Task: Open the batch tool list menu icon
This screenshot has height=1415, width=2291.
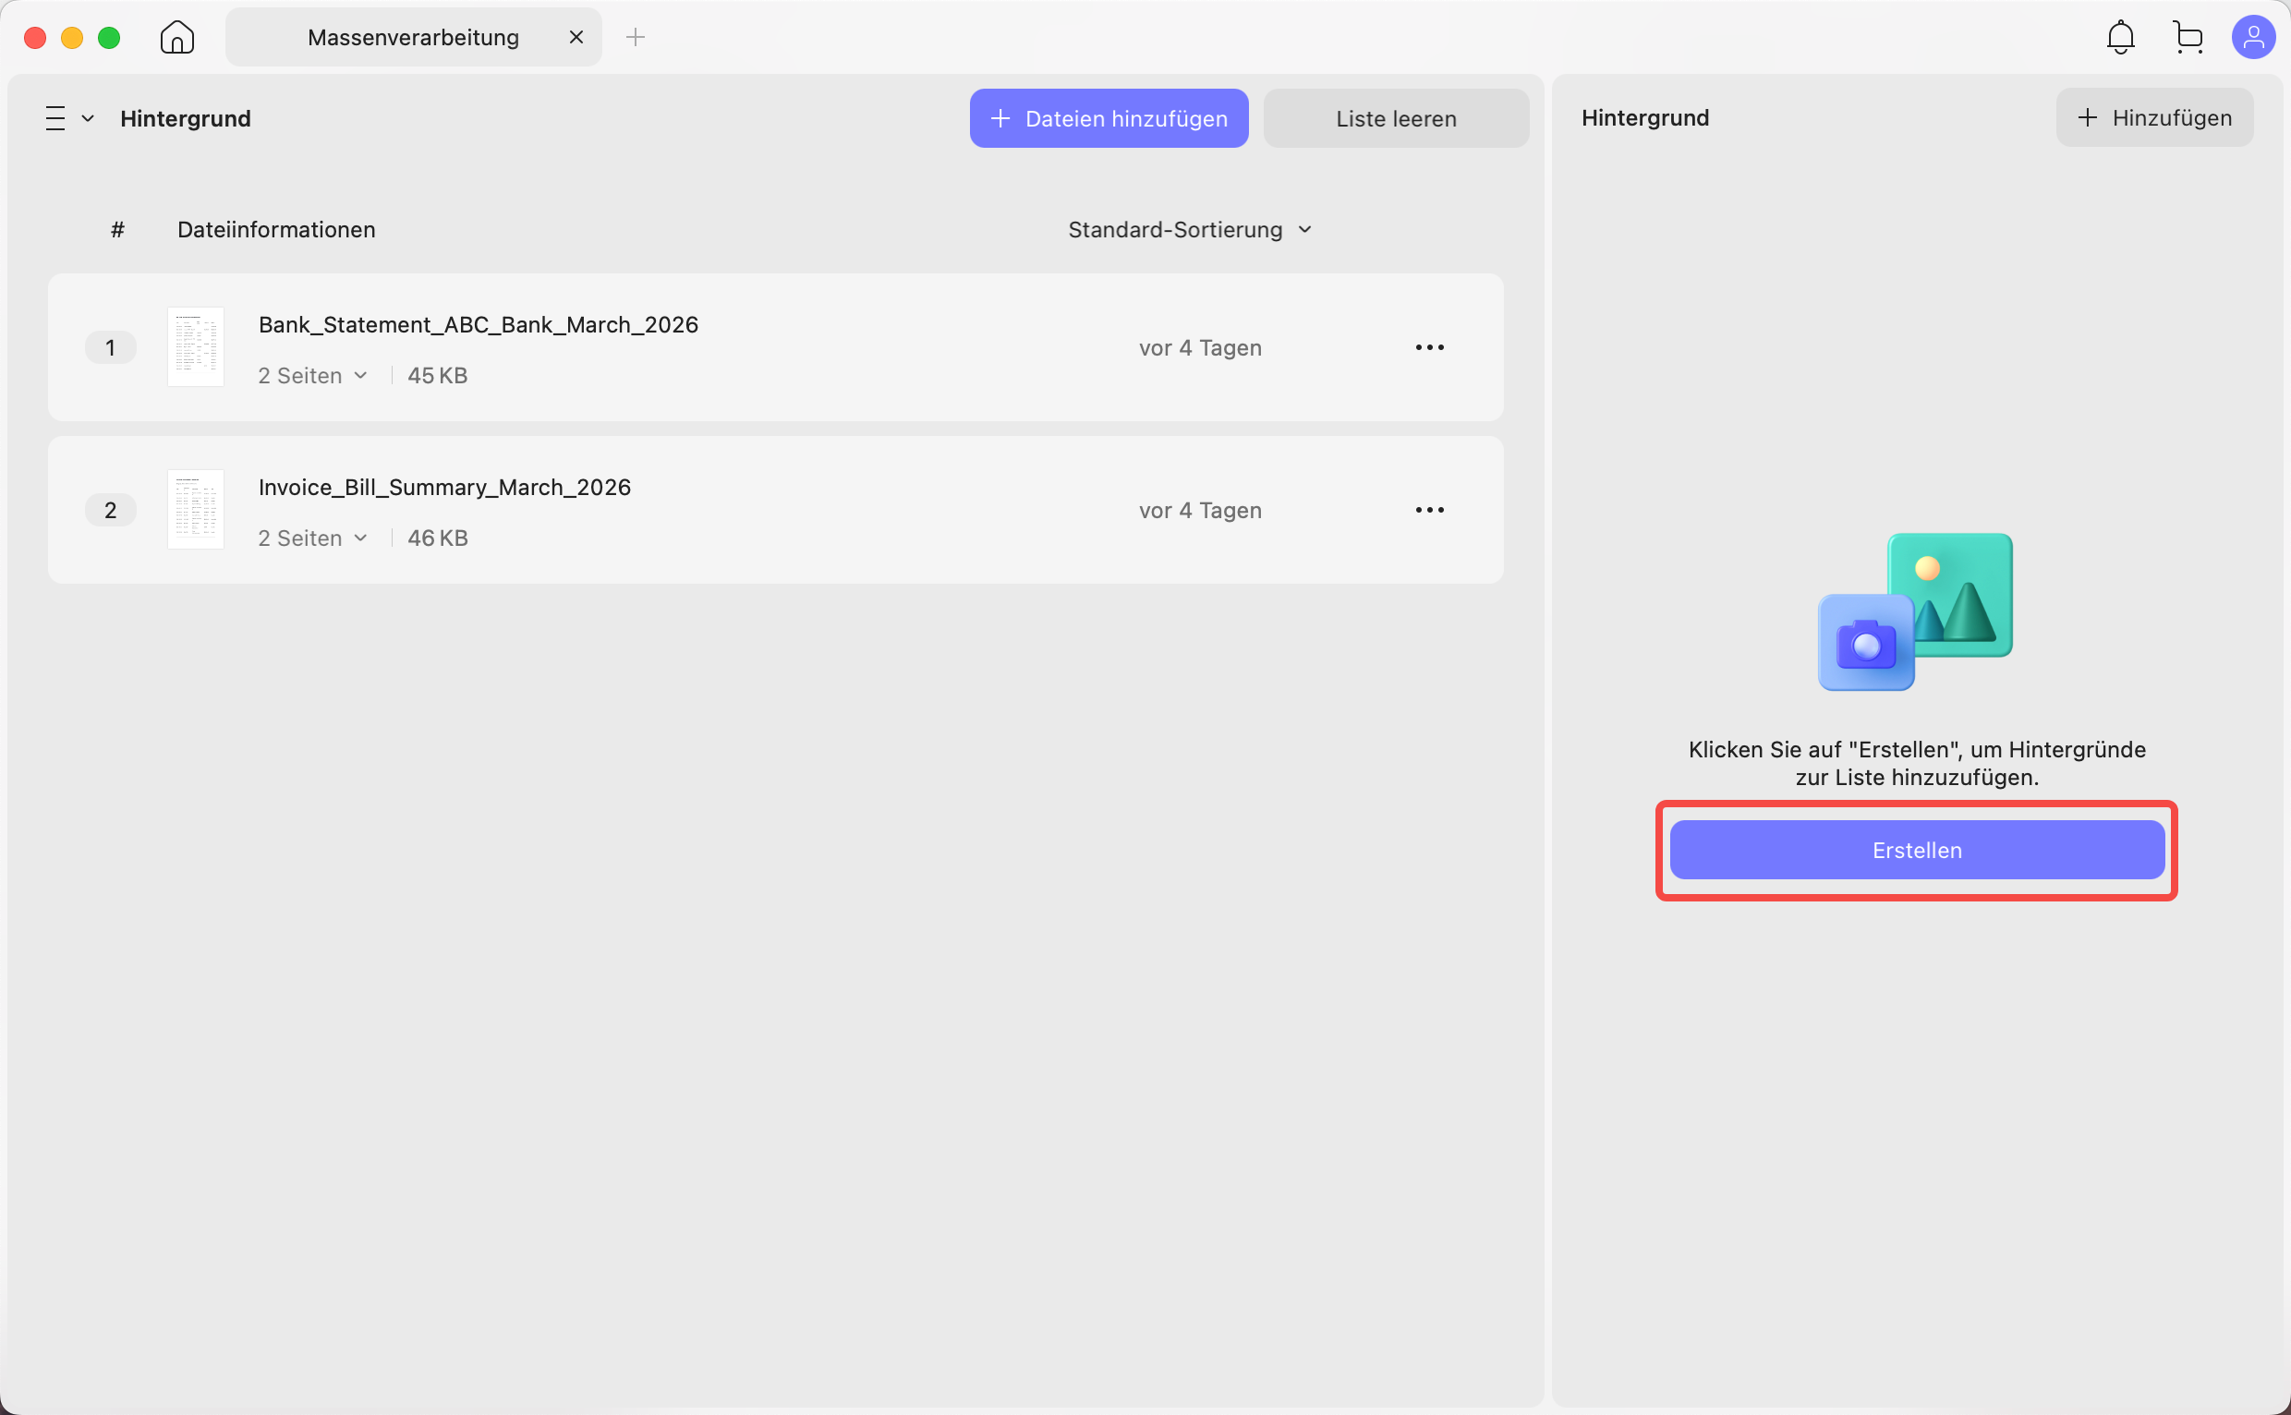Action: 69,119
